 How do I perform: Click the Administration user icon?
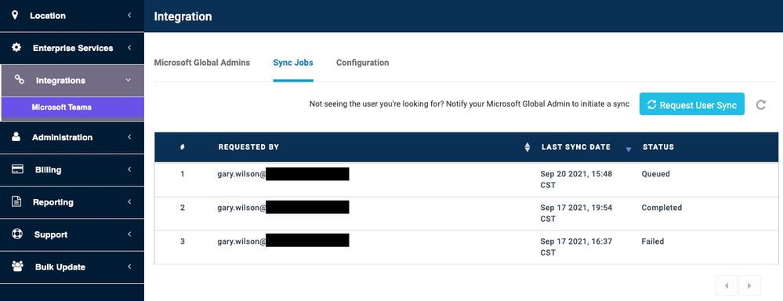pos(16,136)
